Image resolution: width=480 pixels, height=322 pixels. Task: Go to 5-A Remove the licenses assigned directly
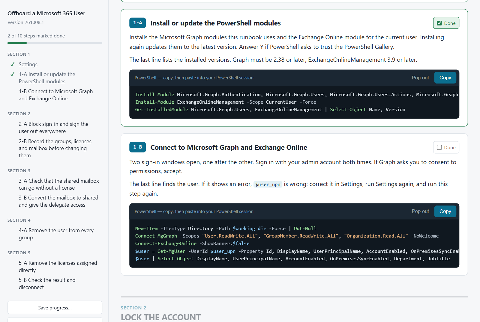pos(58,267)
